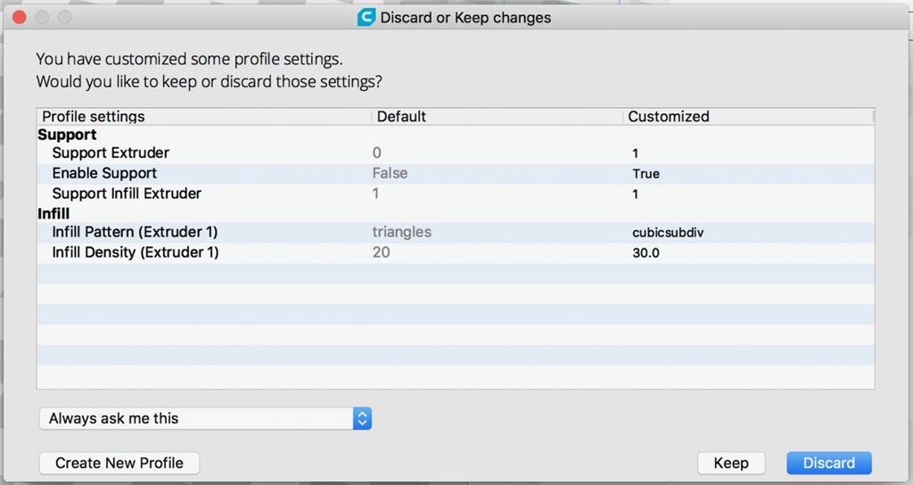Open the Always ask me this dropdown
This screenshot has height=485, width=913.
point(205,419)
